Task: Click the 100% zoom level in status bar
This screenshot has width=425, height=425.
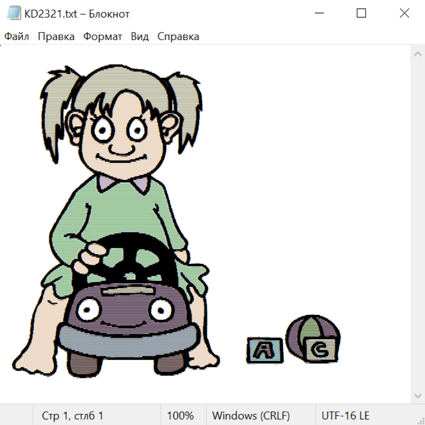Action: [180, 416]
